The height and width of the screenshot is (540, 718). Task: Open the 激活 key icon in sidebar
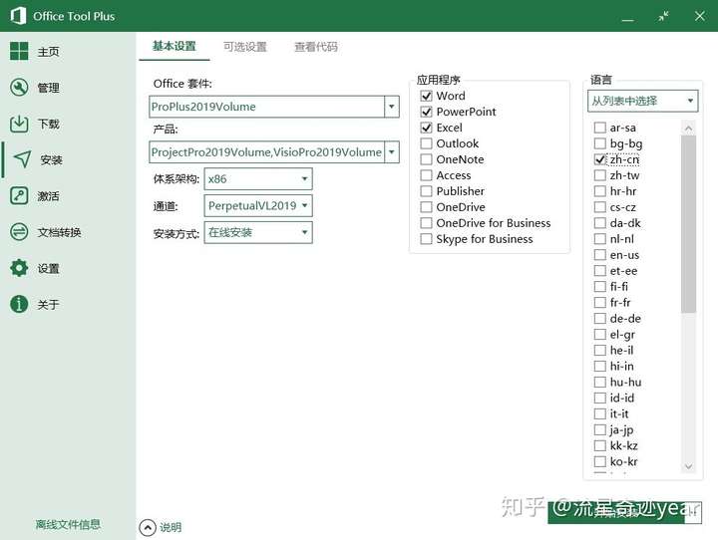[x=19, y=196]
